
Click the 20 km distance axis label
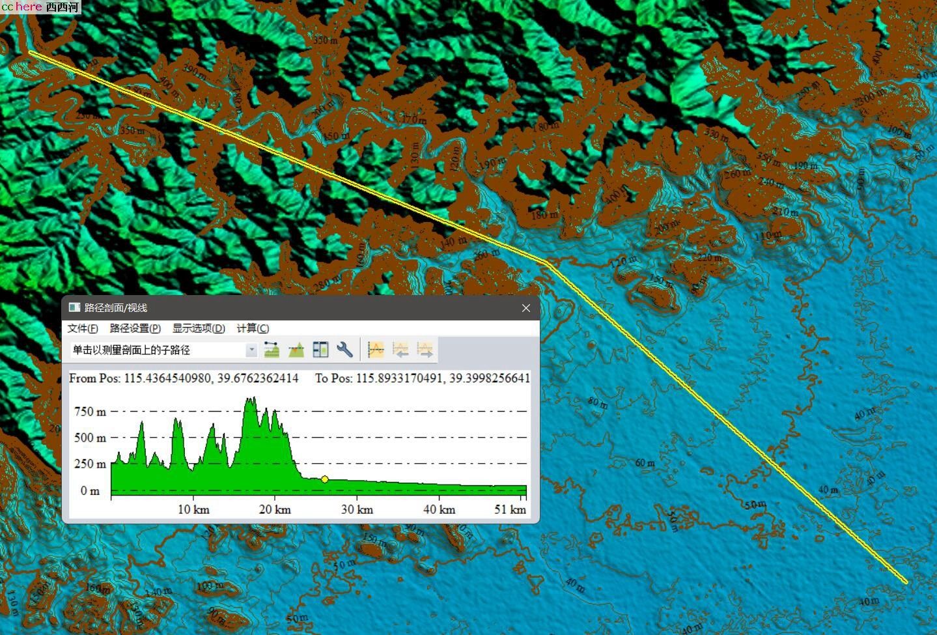(x=275, y=509)
